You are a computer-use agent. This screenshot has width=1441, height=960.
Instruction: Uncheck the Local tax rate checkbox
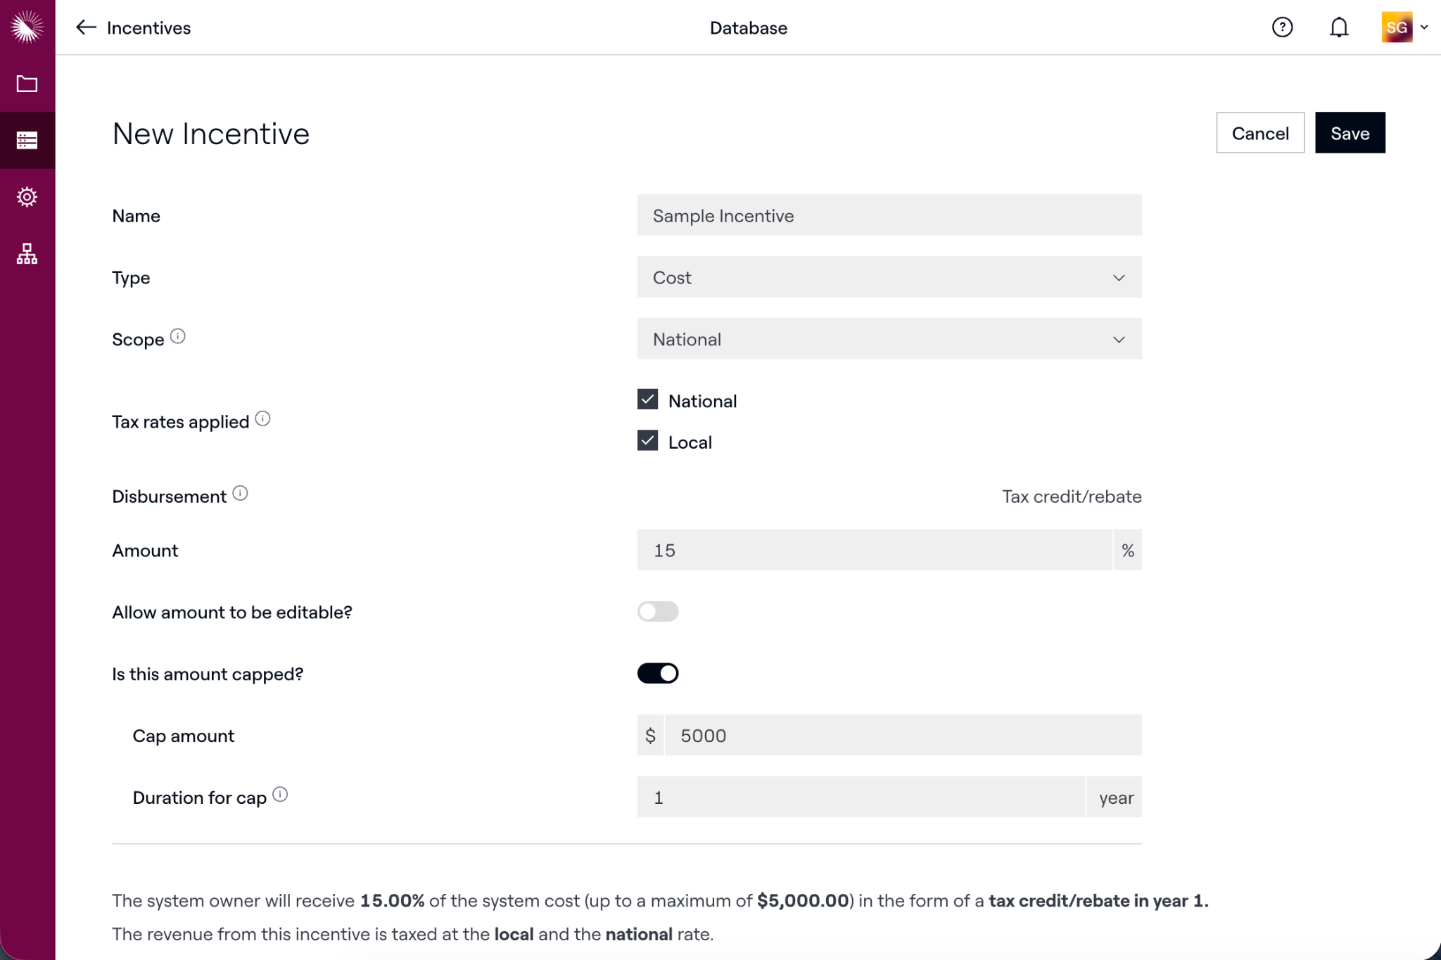tap(647, 441)
